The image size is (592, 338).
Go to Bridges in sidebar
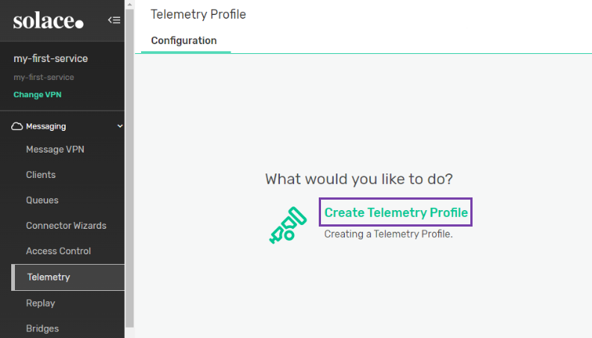click(x=42, y=328)
